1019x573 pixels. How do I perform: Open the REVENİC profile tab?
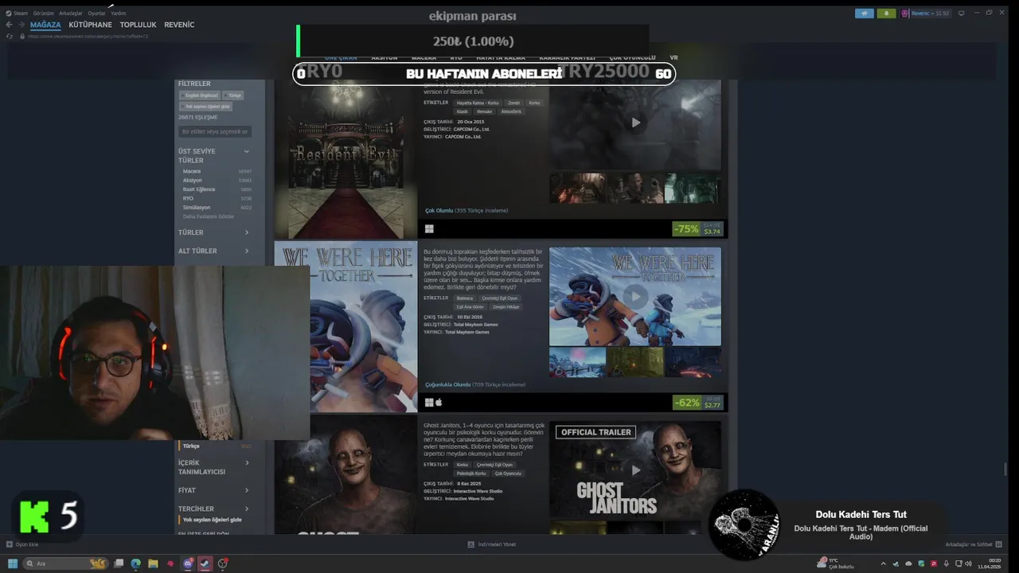[x=179, y=25]
